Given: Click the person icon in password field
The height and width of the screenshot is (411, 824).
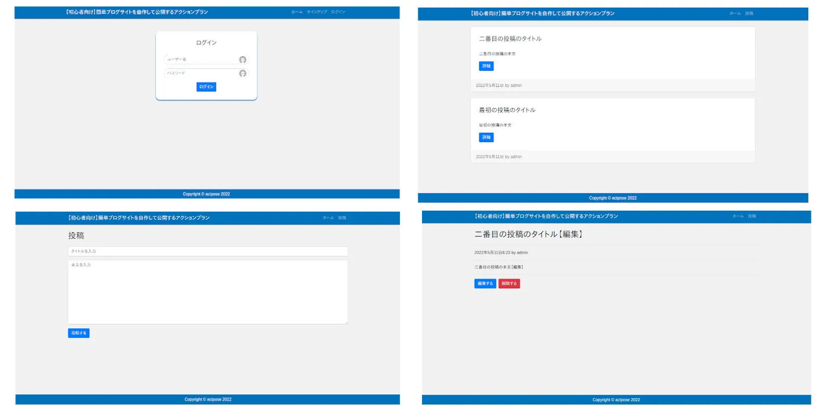Looking at the screenshot, I should [242, 74].
